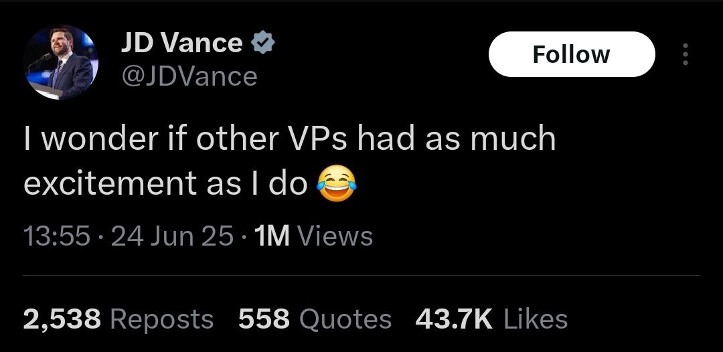
Task: Click the "Likes" label text
Action: click(x=535, y=319)
